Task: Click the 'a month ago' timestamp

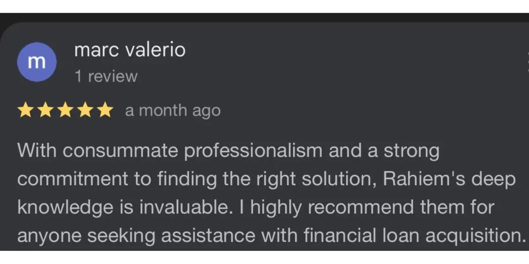Action: (x=173, y=110)
